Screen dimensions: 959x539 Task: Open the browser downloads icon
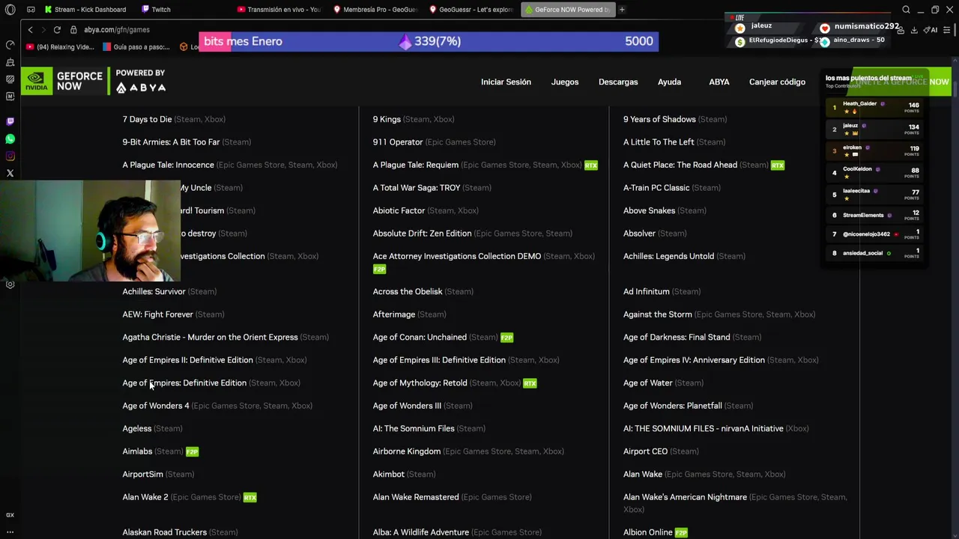pos(913,30)
